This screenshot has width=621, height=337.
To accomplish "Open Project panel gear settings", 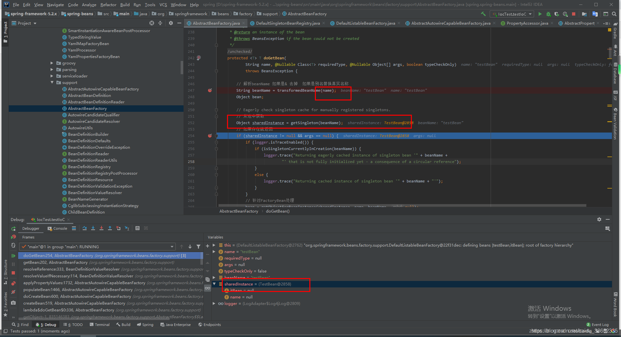I will point(171,23).
